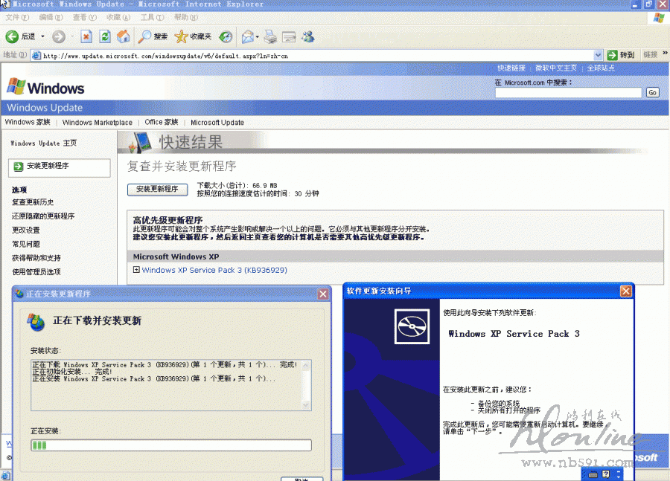
Task: Click the Forward arrow icon
Action: [x=59, y=36]
